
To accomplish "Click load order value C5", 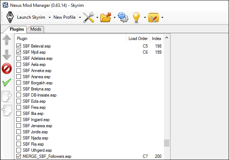I will (x=145, y=46).
